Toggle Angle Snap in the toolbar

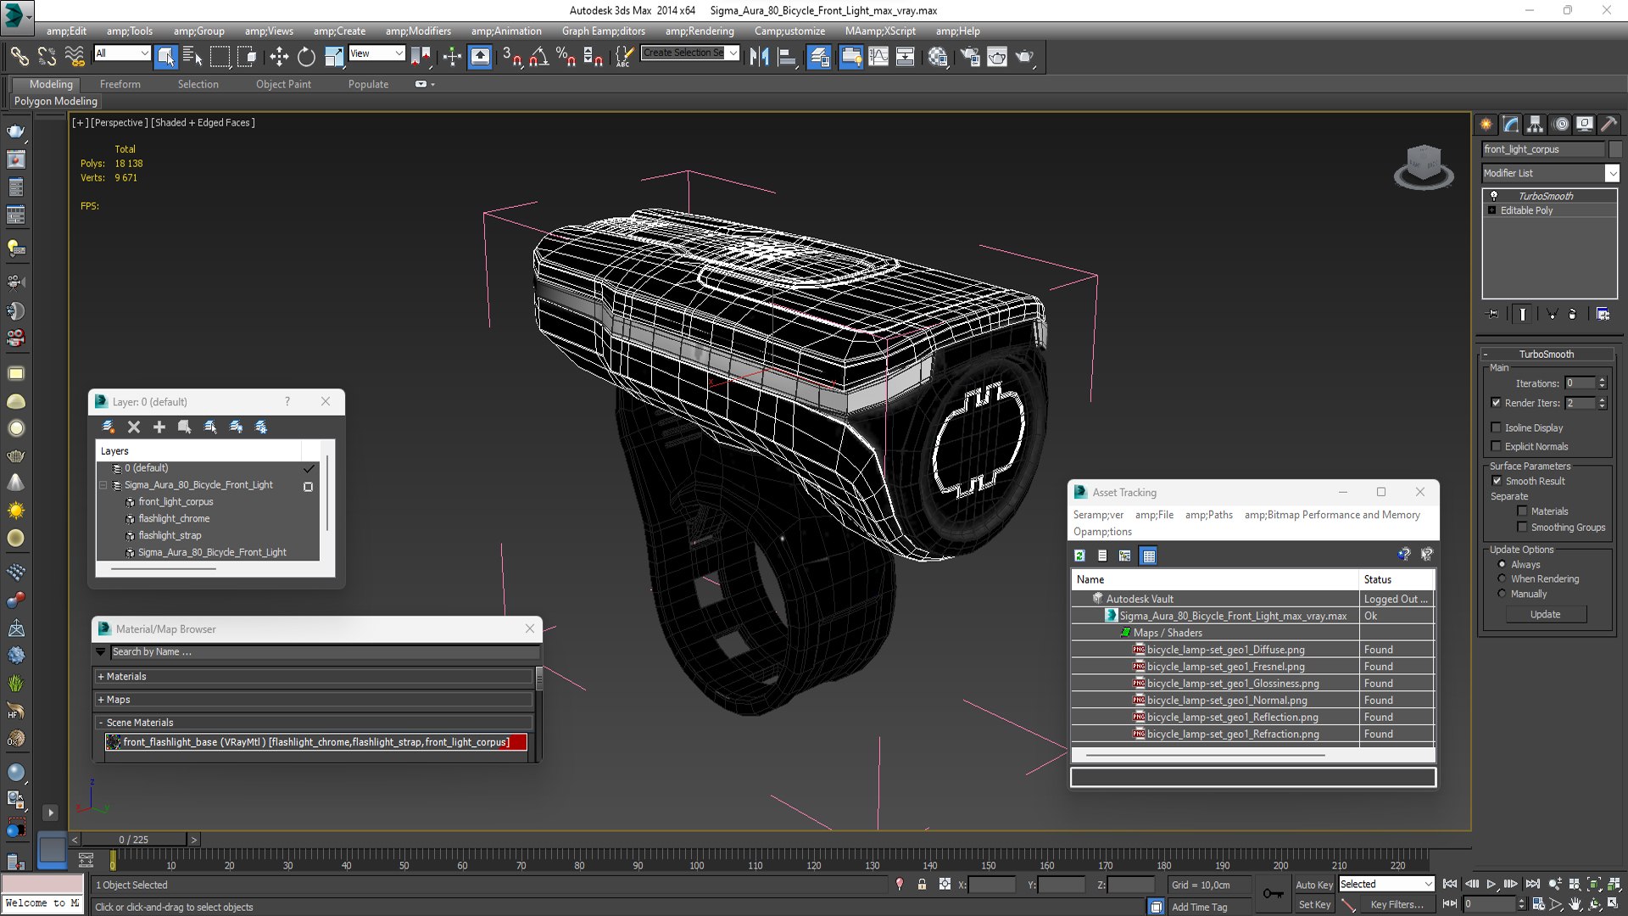pyautogui.click(x=538, y=57)
